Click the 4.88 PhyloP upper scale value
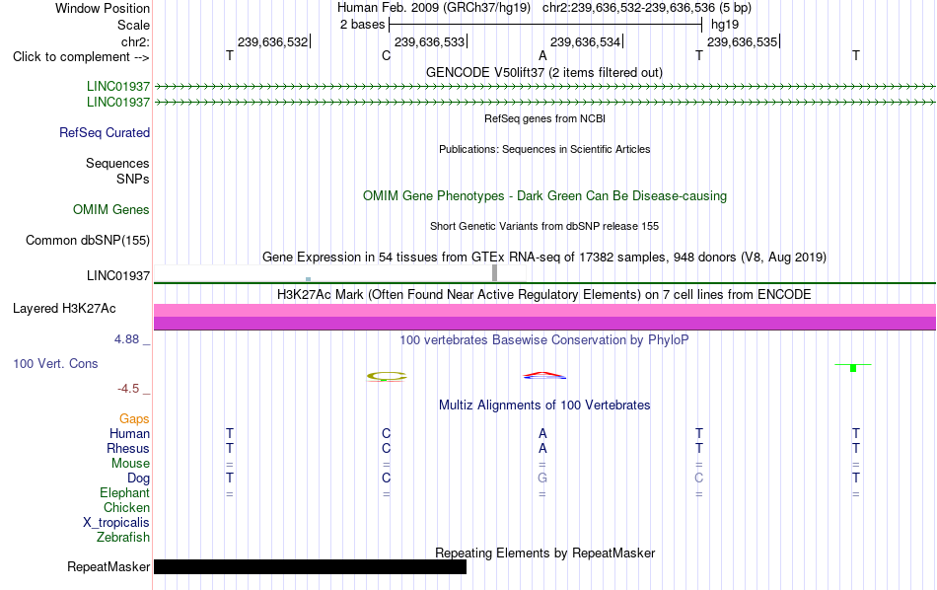The image size is (937, 590). [x=126, y=339]
